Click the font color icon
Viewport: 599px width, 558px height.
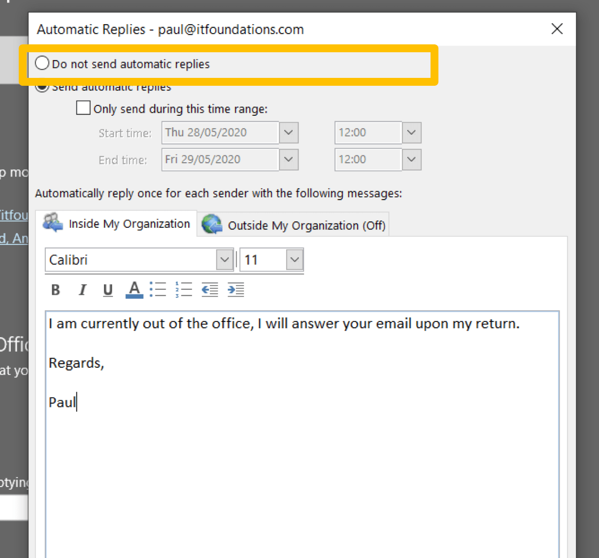[x=134, y=290]
